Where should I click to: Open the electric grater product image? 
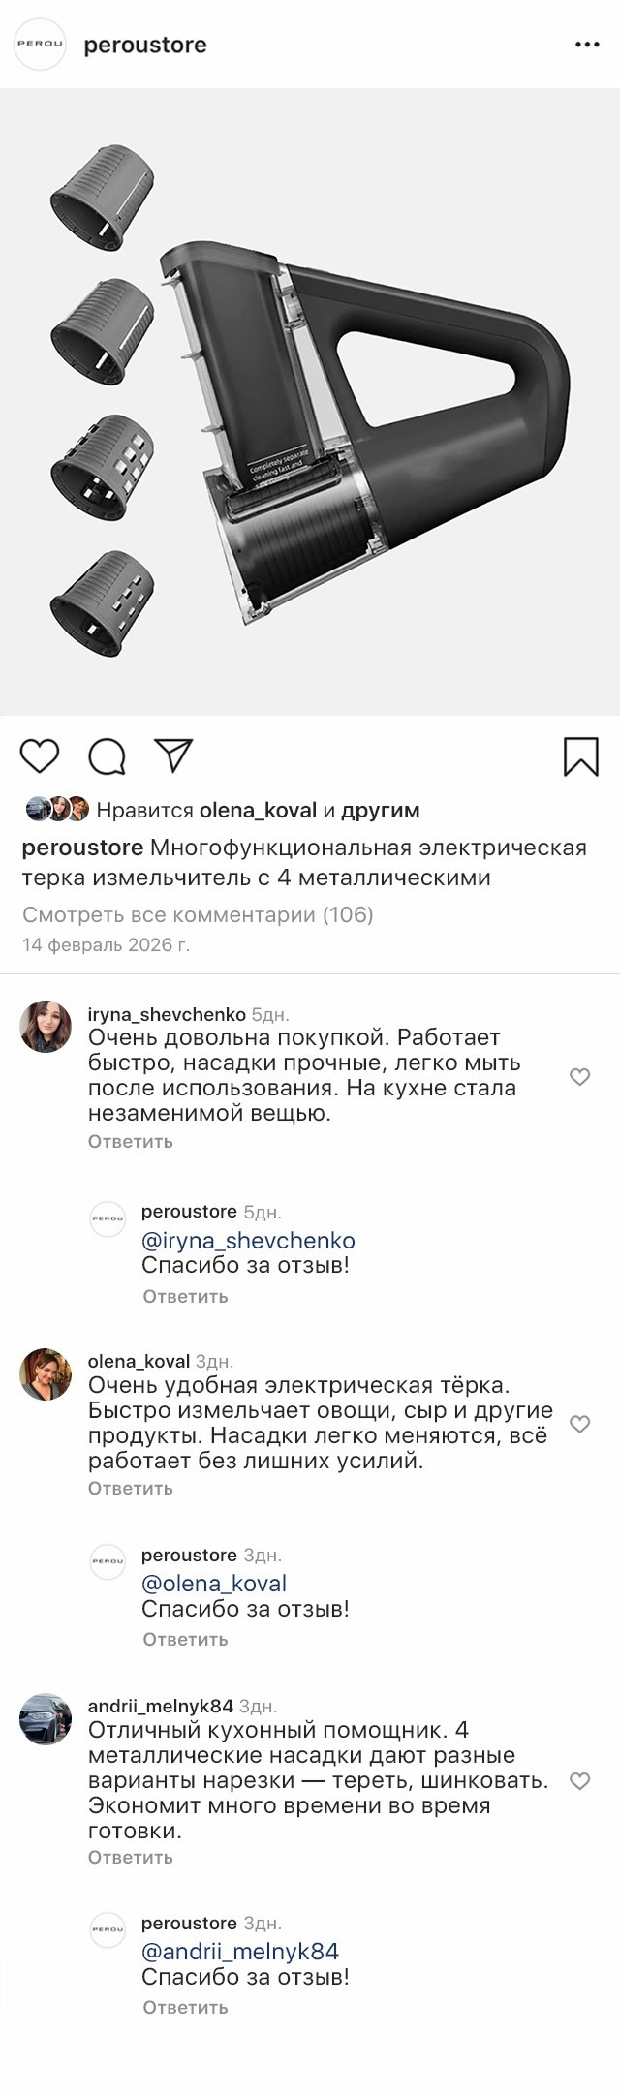click(310, 402)
